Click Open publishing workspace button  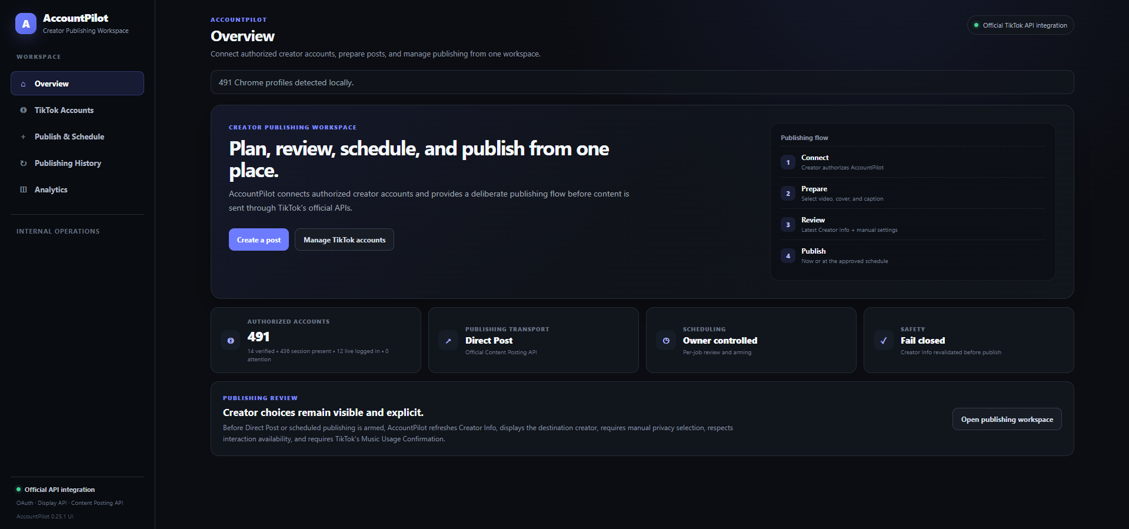1007,419
